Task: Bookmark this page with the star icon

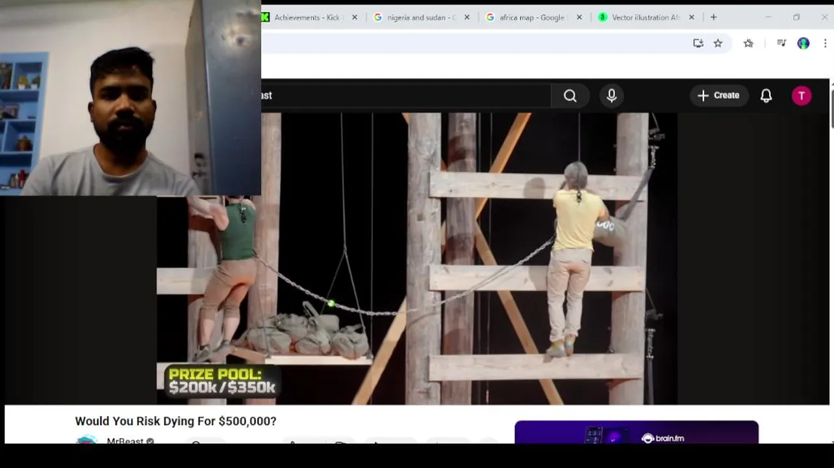Action: (718, 43)
